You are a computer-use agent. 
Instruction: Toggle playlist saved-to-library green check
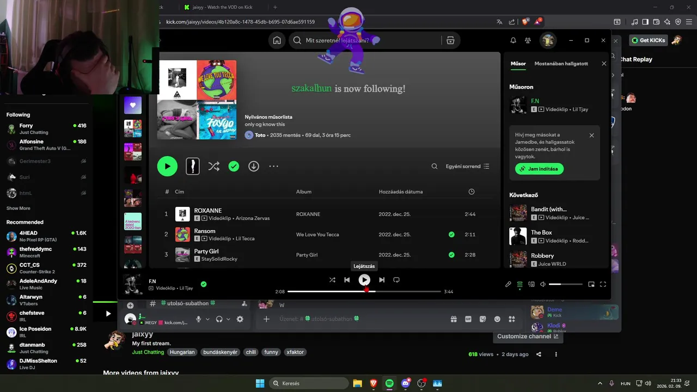234,166
